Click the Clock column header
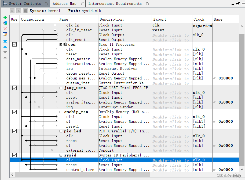Viewport: 245px width, 180px height. 202,19
